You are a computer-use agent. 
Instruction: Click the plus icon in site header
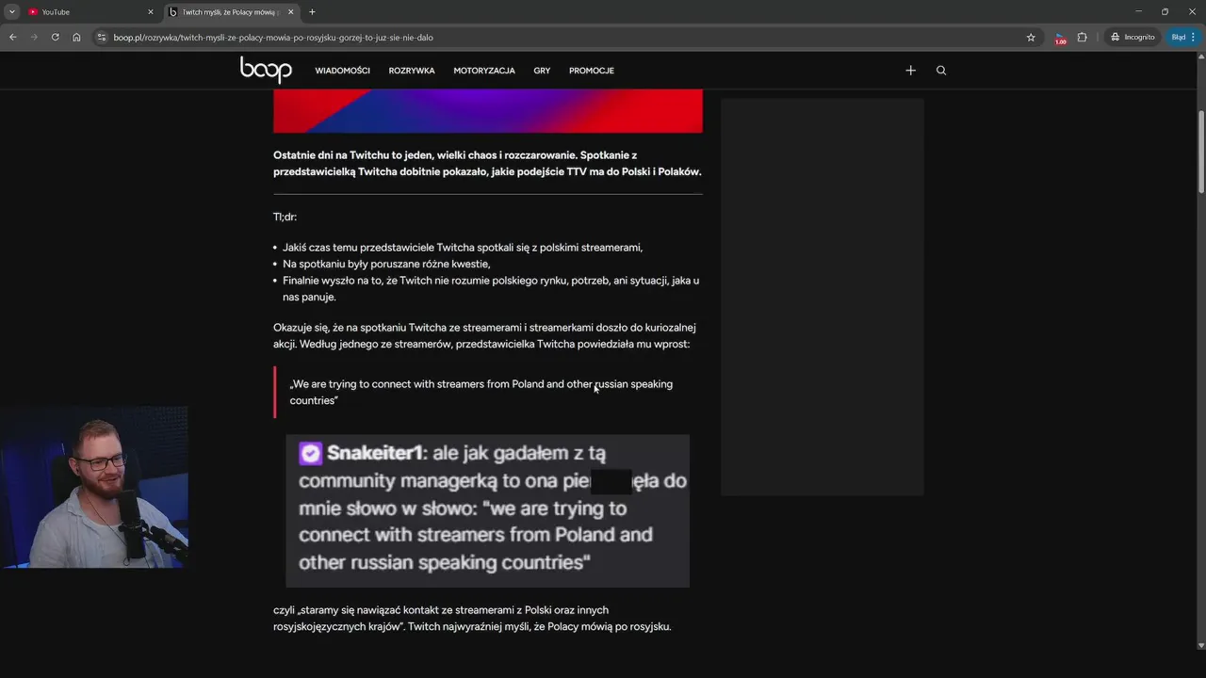910,71
